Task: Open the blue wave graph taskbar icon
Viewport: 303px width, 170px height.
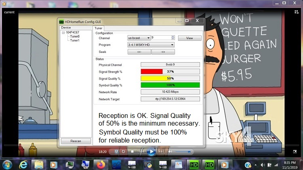Action: click(116, 165)
